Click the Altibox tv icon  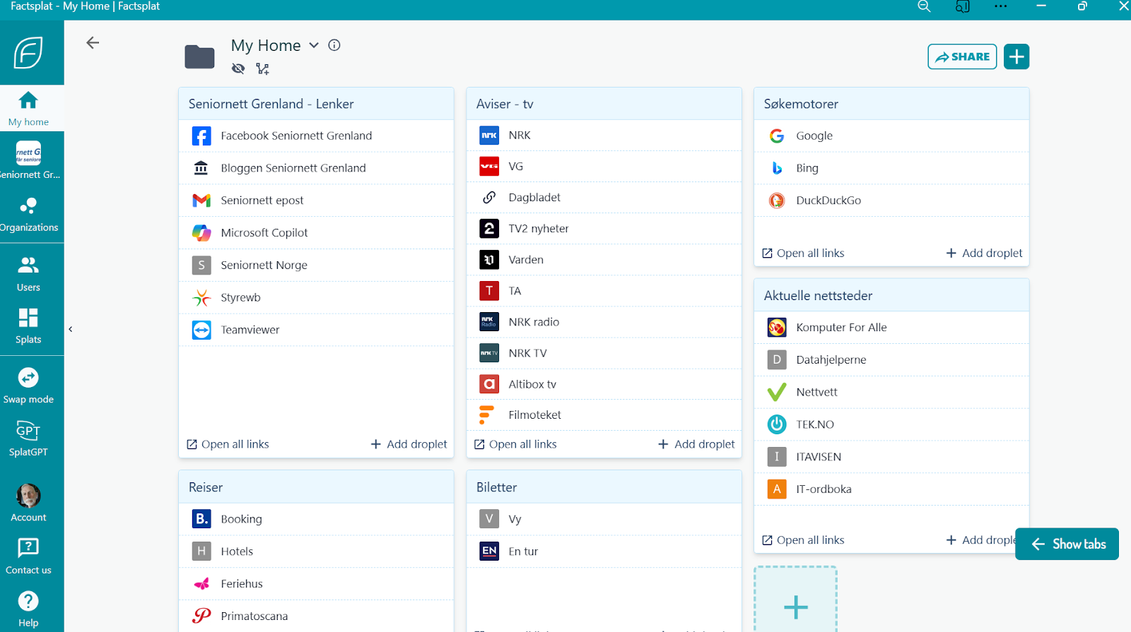(489, 384)
